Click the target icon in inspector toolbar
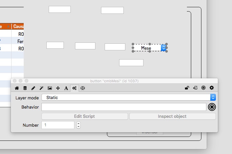Screen dimensions: 232x154 203,88
